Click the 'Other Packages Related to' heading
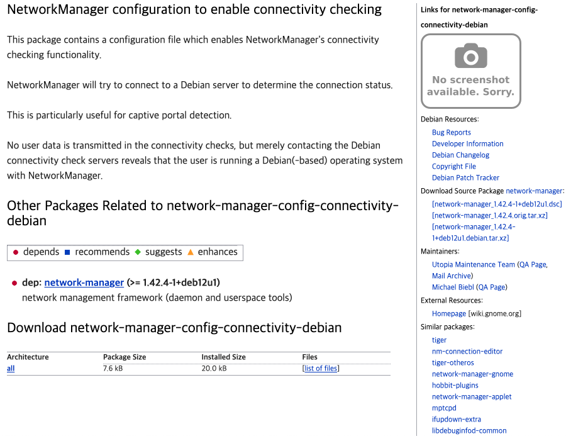 coord(203,213)
